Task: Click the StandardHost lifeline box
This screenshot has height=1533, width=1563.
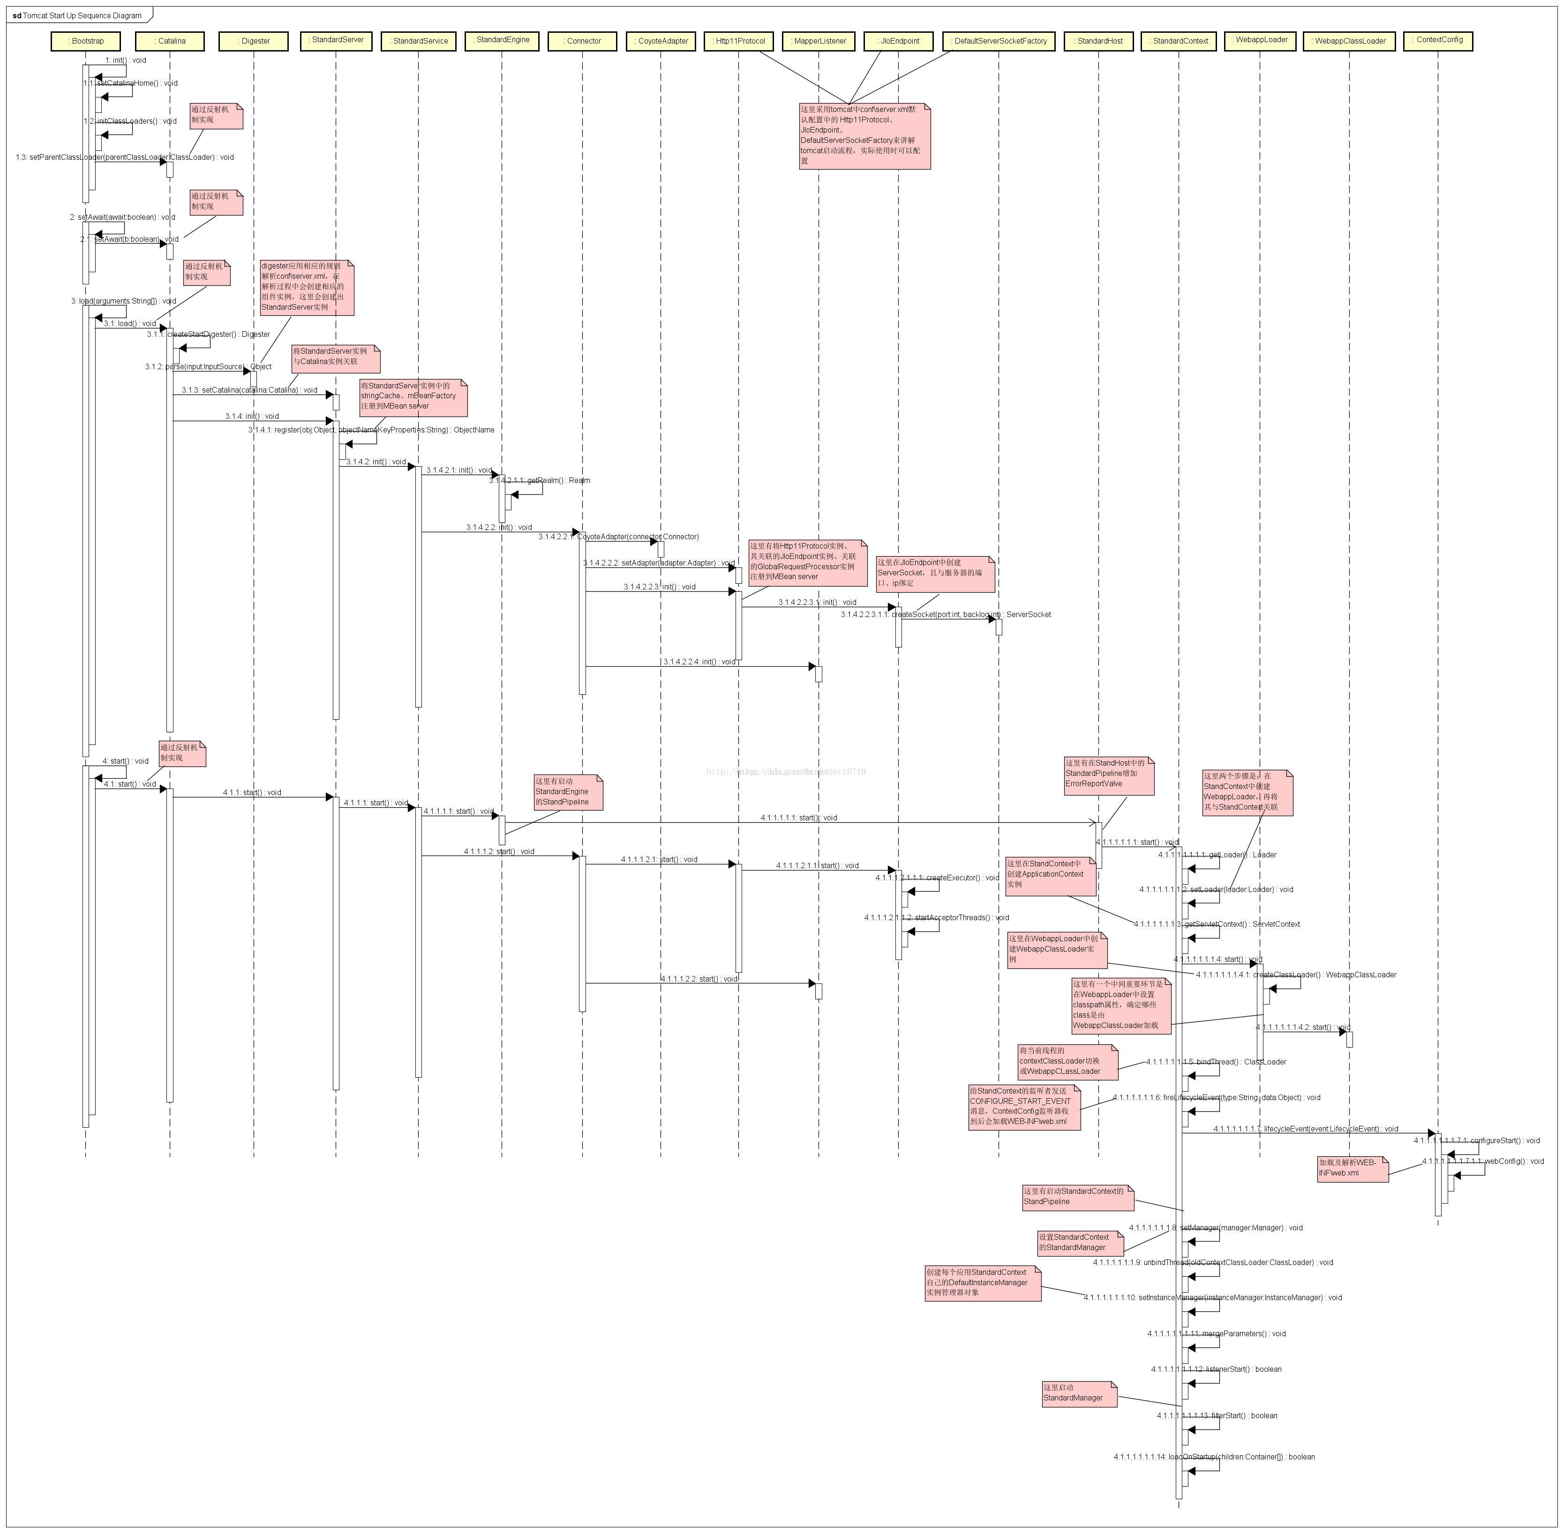Action: pos(1099,41)
